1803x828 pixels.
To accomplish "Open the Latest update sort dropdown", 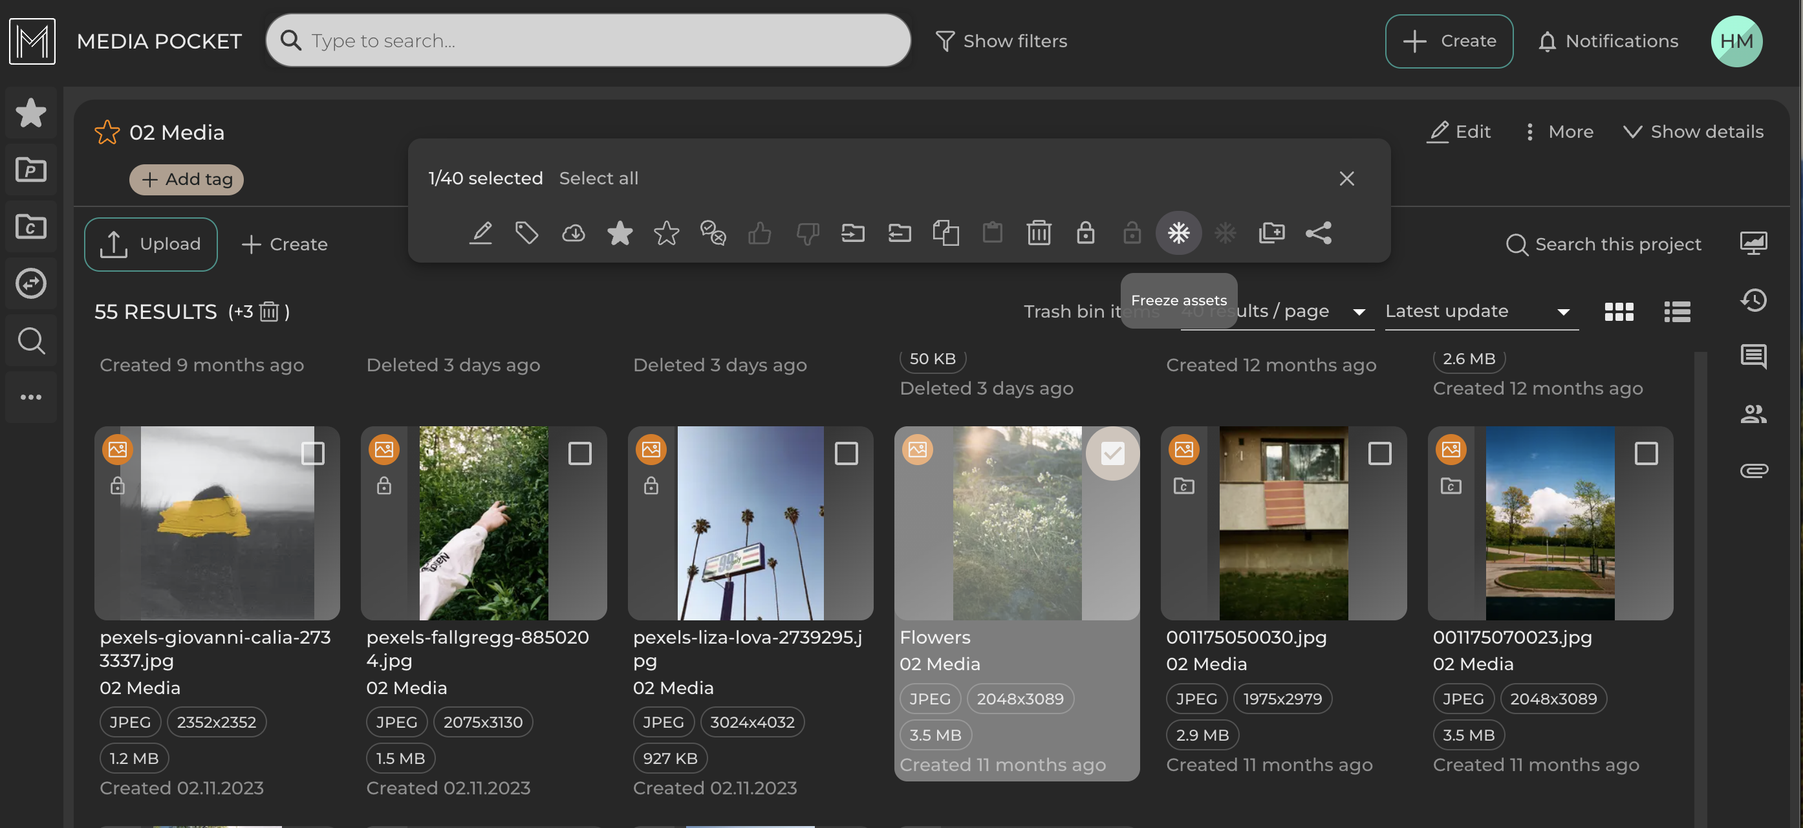I will 1480,311.
